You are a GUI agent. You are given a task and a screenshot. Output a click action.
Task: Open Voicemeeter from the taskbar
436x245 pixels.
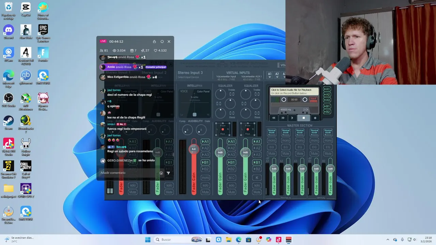289,240
